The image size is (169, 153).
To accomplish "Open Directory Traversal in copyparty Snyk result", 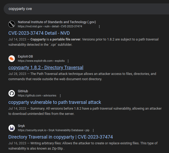I will (61, 137).
